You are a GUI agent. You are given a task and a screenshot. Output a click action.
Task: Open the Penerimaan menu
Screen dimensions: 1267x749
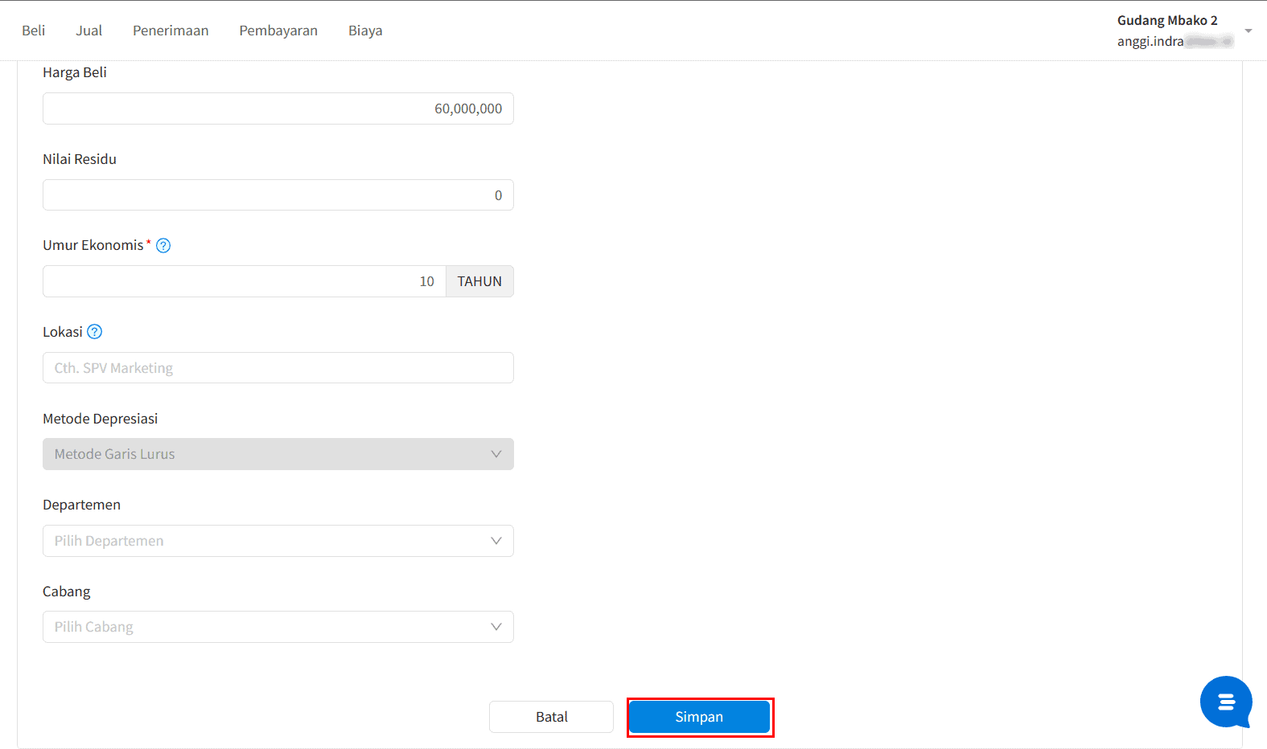(x=171, y=31)
